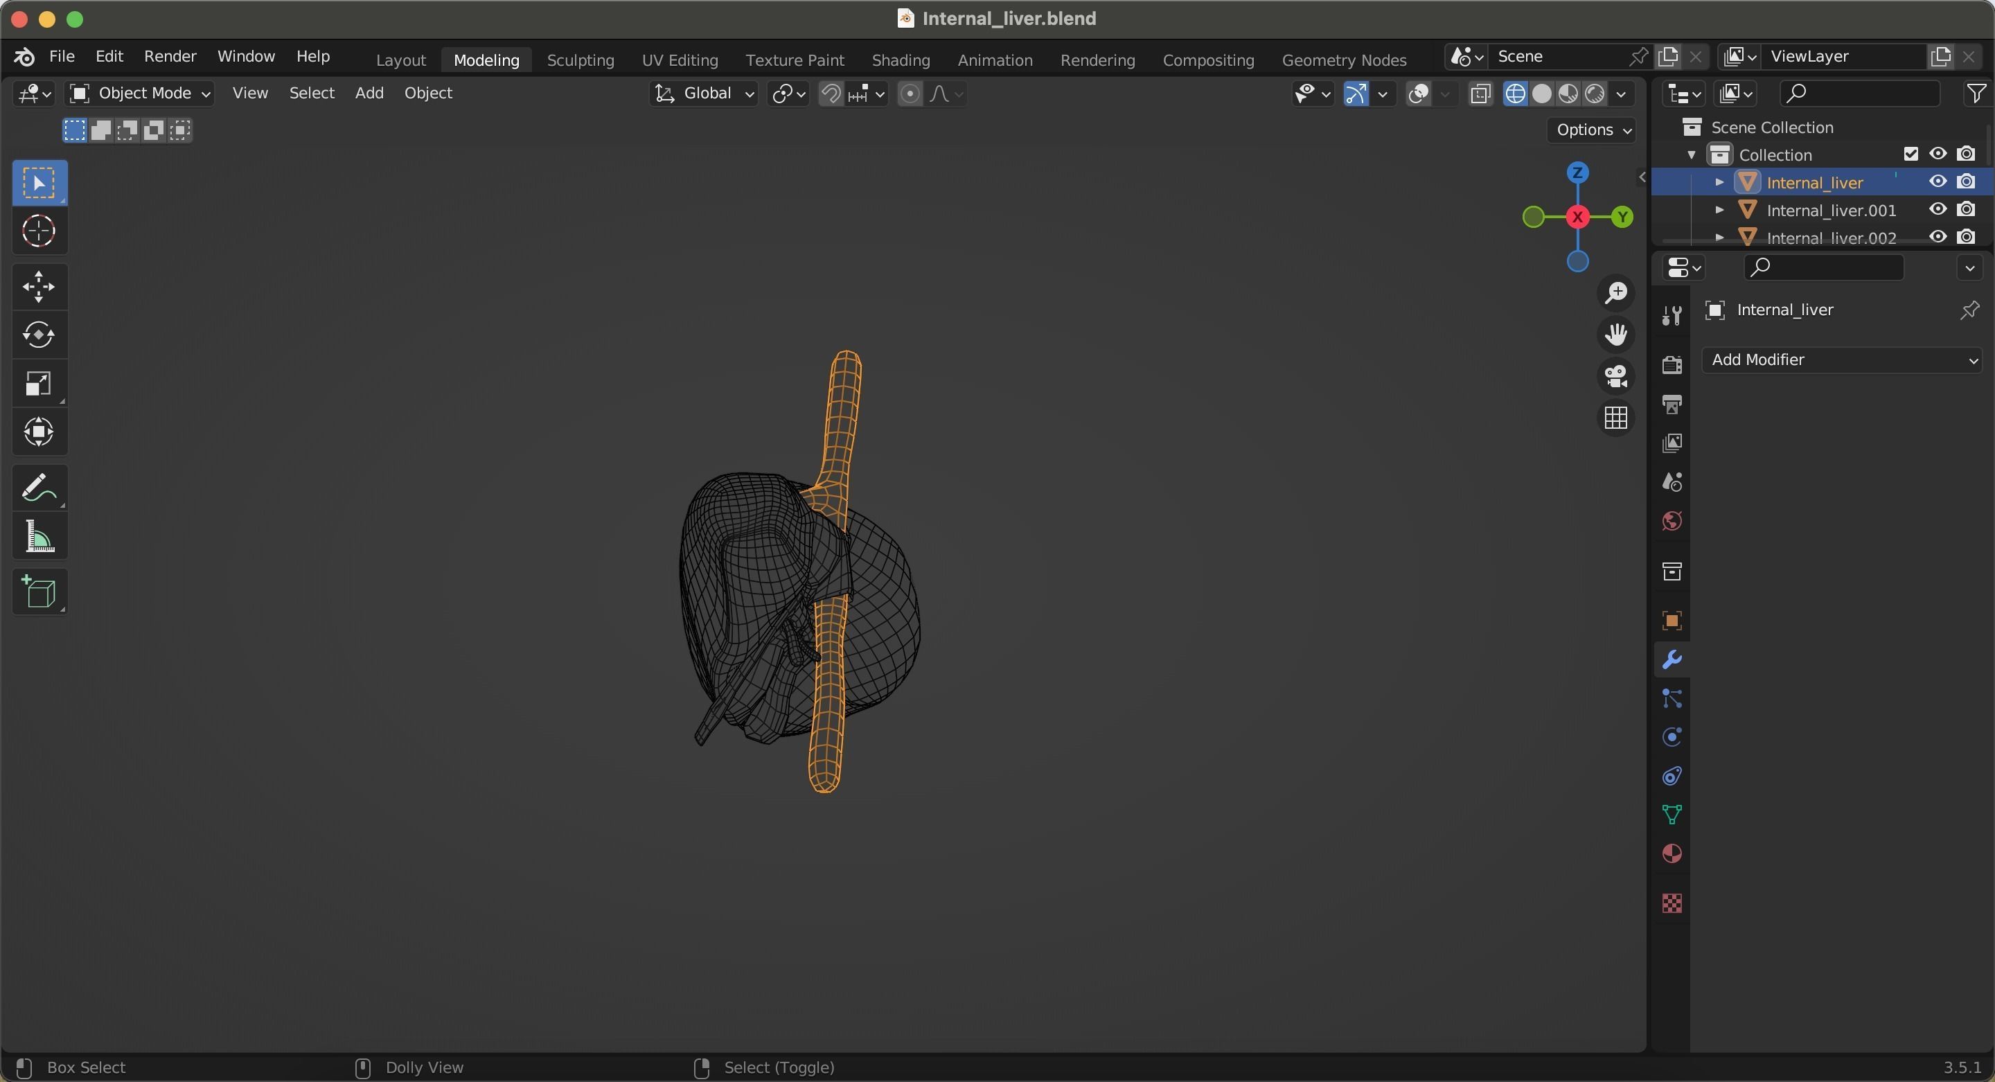Select the Scale tool
The width and height of the screenshot is (1995, 1082).
pyautogui.click(x=39, y=383)
